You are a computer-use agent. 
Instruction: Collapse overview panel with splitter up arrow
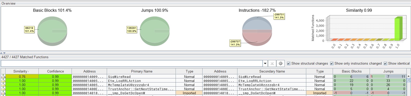[2, 53]
